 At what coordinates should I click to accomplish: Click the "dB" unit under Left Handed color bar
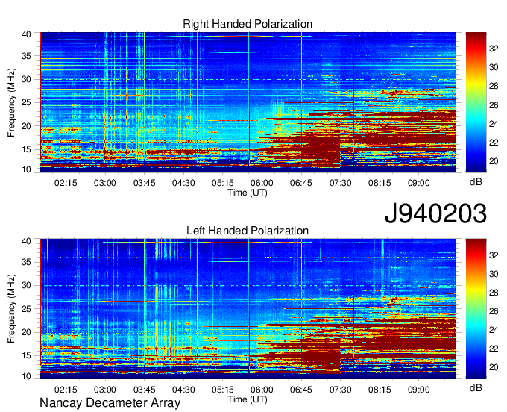tap(476, 387)
